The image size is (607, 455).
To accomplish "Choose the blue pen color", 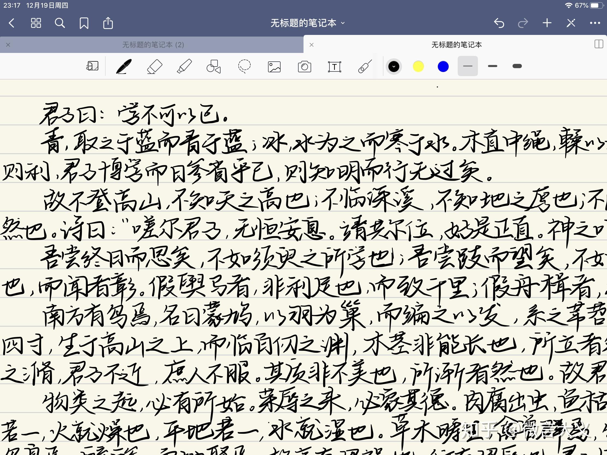I will (443, 66).
